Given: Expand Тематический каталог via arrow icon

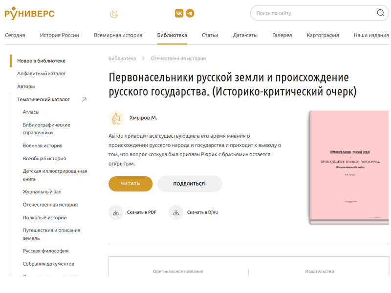Looking at the screenshot, I should tap(84, 100).
